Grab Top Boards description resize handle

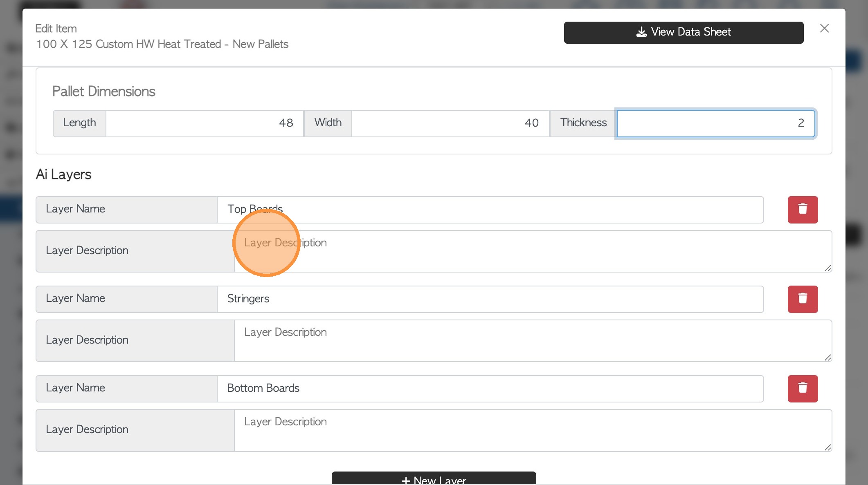click(828, 268)
